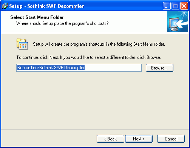This screenshot has width=190, height=148.
Task: Click the Start Menu folder icon
Action: pos(22,44)
